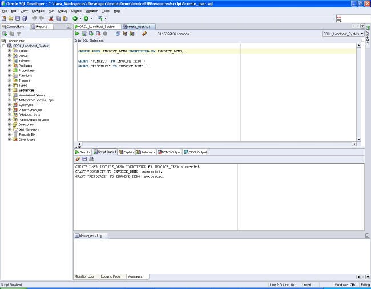The width and height of the screenshot is (371, 289).
Task: Click the filter funnel icon in Connections panel
Action: 18,34
